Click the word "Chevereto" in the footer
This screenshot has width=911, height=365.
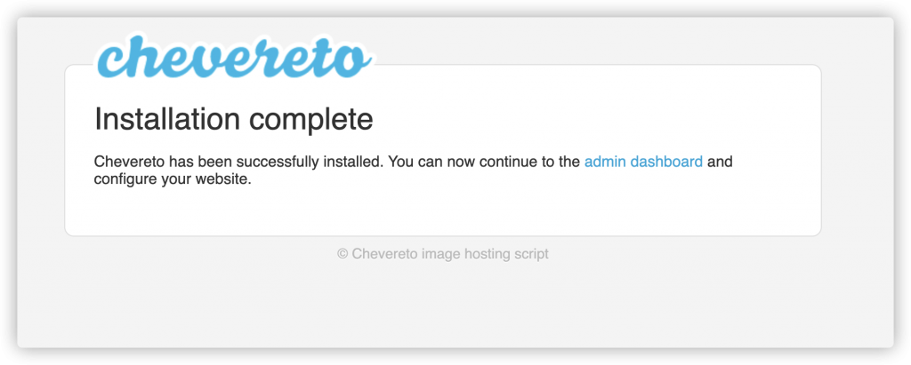[x=383, y=254]
